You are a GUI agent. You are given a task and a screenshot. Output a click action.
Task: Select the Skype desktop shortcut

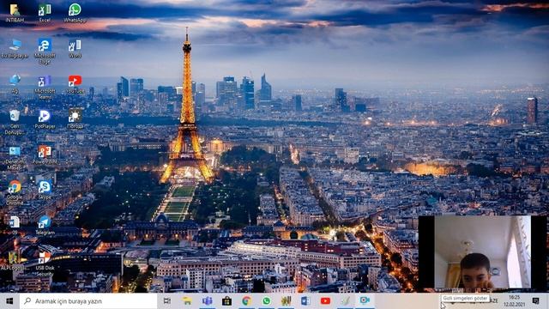[45, 190]
